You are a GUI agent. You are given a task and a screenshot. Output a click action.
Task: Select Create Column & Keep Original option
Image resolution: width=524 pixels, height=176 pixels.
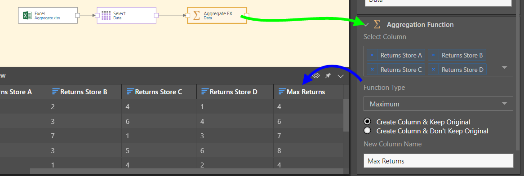click(368, 122)
